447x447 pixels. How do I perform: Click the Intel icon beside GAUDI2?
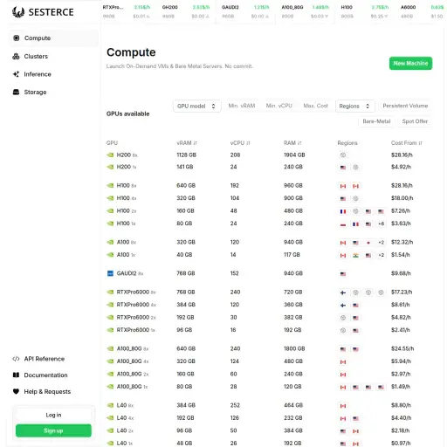(110, 273)
